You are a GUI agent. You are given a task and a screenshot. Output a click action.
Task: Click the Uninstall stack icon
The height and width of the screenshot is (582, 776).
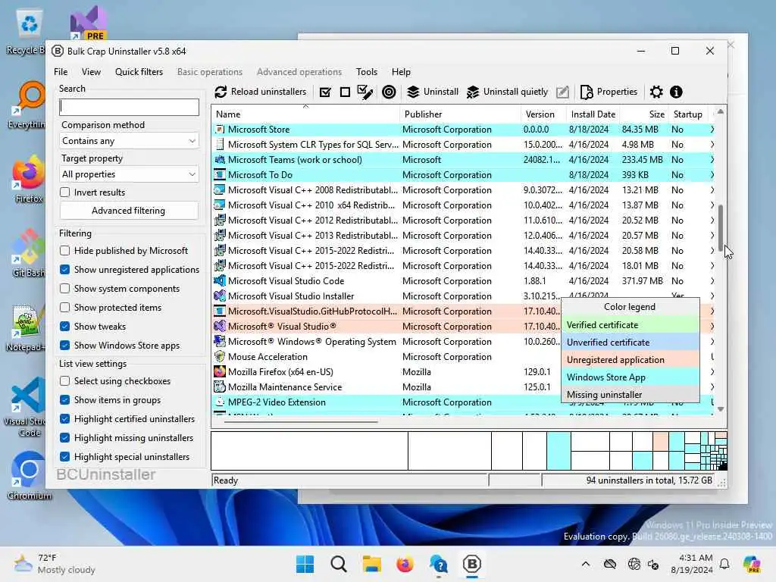pyautogui.click(x=413, y=92)
